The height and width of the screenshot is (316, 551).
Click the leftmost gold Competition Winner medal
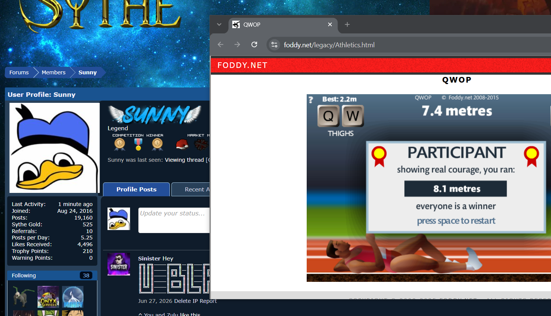[120, 144]
